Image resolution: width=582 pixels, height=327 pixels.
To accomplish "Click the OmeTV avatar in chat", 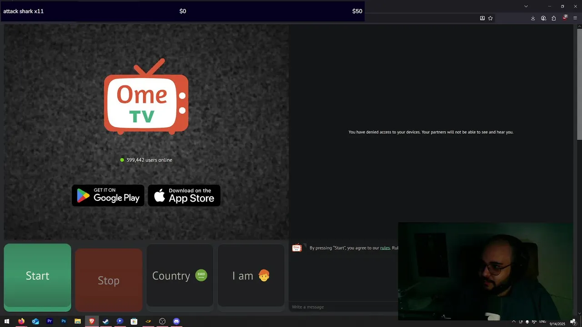I will [x=297, y=248].
